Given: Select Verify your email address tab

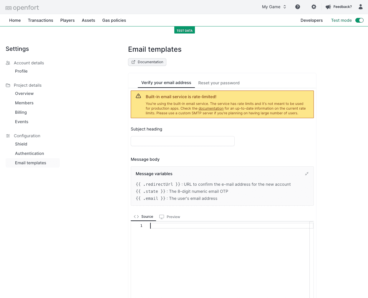Looking at the screenshot, I should tap(166, 83).
